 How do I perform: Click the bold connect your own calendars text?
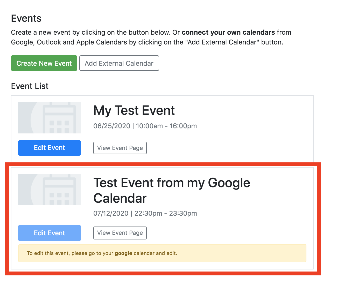(228, 32)
